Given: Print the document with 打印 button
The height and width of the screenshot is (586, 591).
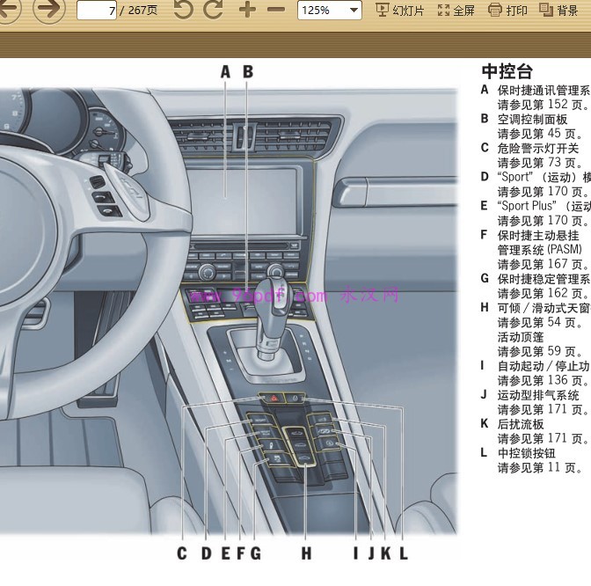Looking at the screenshot, I should pos(507,11).
